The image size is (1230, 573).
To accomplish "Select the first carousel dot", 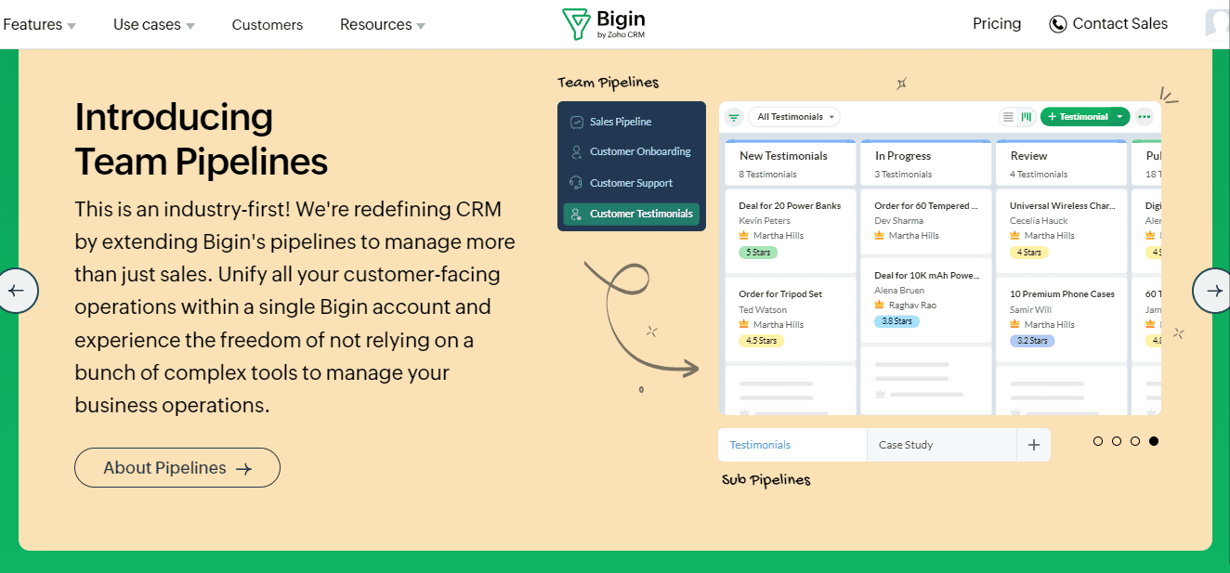I will pos(1098,441).
